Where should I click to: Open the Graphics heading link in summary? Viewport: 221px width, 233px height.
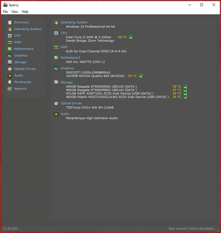(x=67, y=68)
